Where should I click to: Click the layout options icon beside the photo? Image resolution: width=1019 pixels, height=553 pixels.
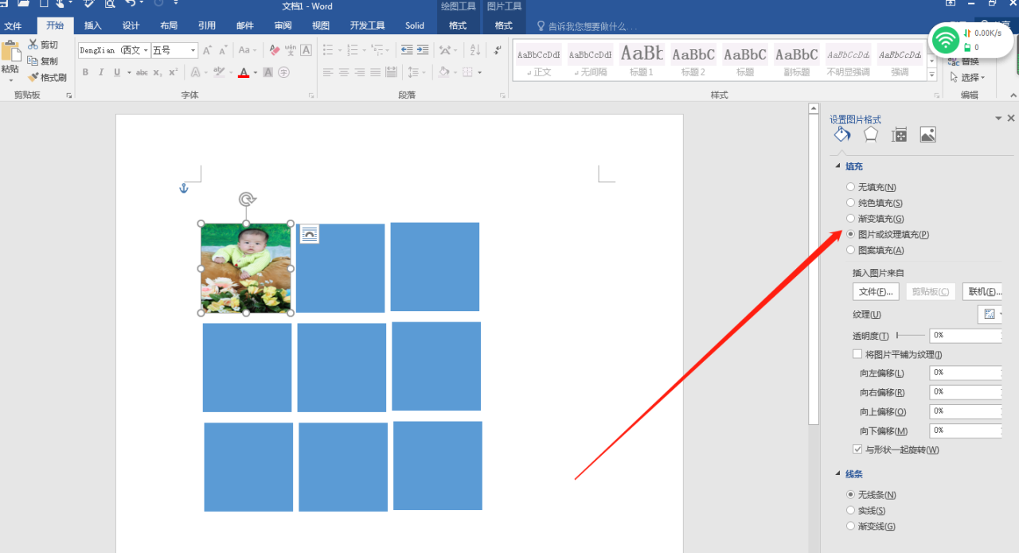click(x=309, y=234)
